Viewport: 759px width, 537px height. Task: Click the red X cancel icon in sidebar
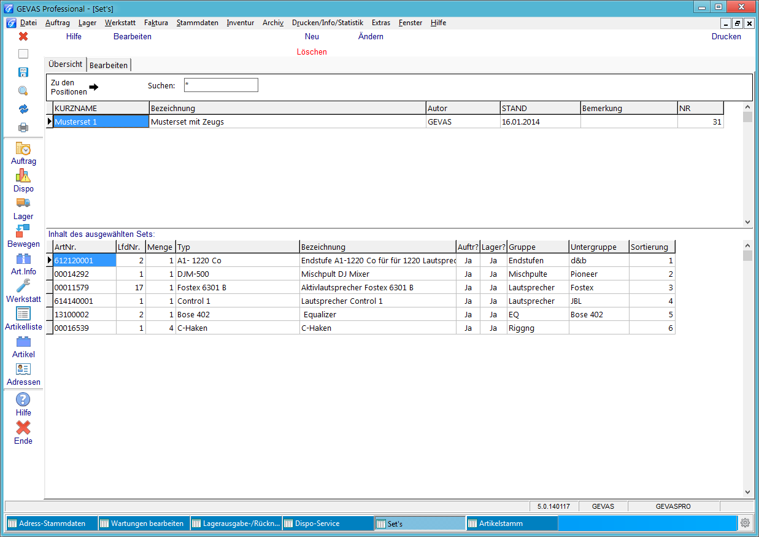(x=23, y=36)
